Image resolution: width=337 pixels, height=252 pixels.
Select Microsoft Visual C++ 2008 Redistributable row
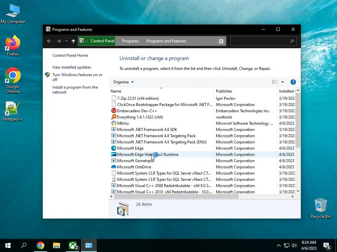tap(202, 186)
